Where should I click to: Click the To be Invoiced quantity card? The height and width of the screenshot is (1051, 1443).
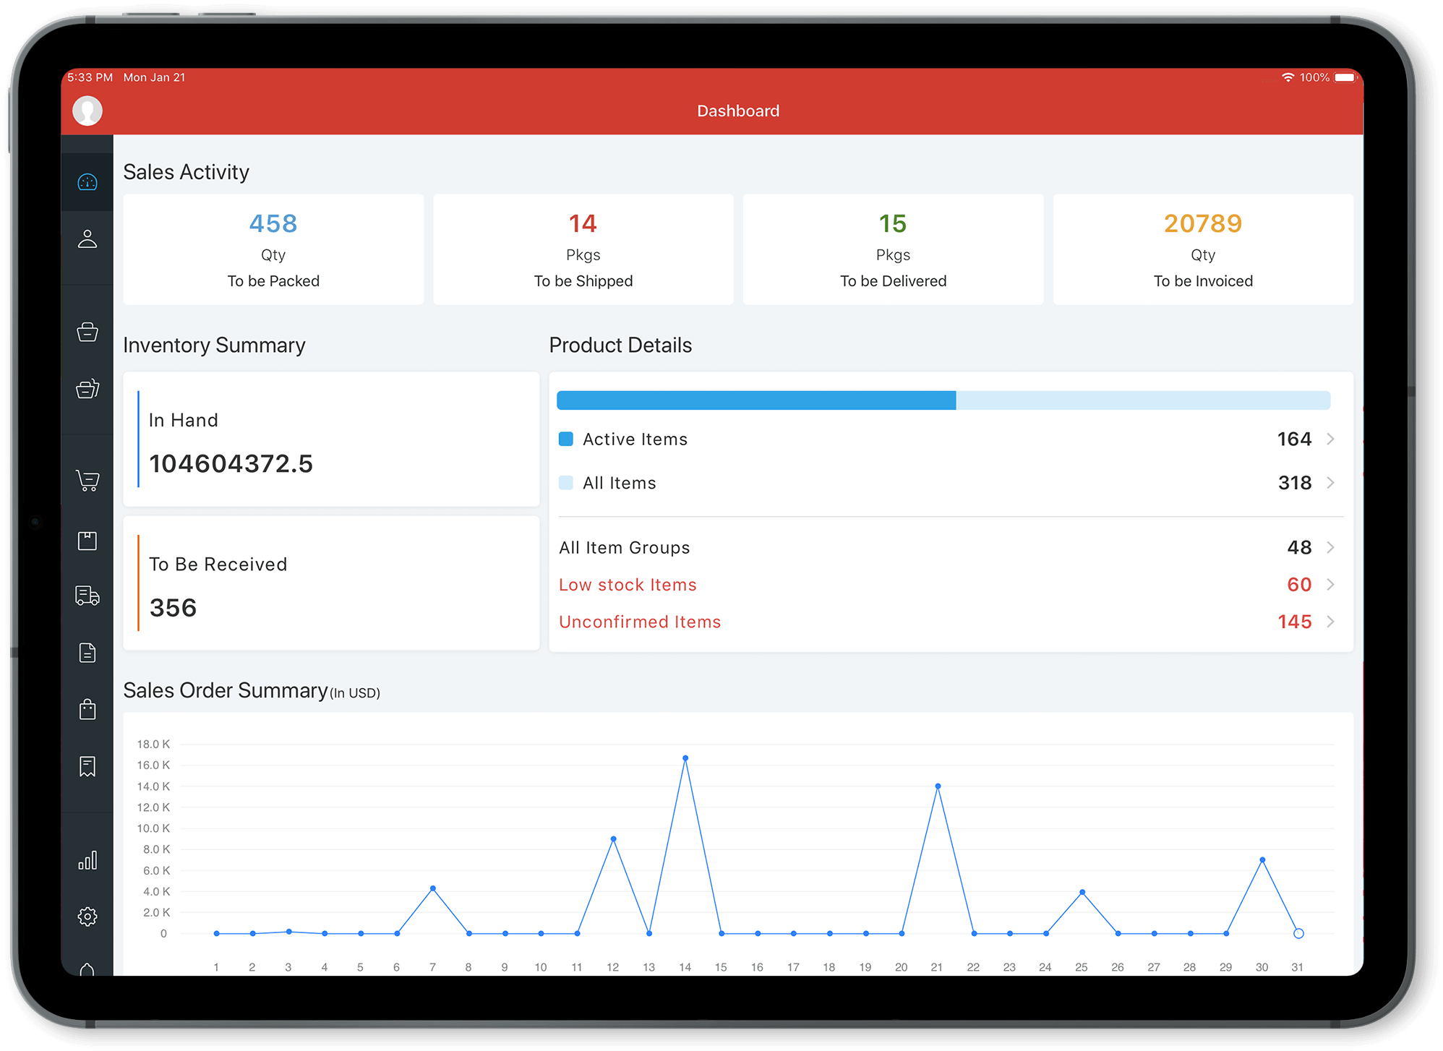tap(1202, 249)
